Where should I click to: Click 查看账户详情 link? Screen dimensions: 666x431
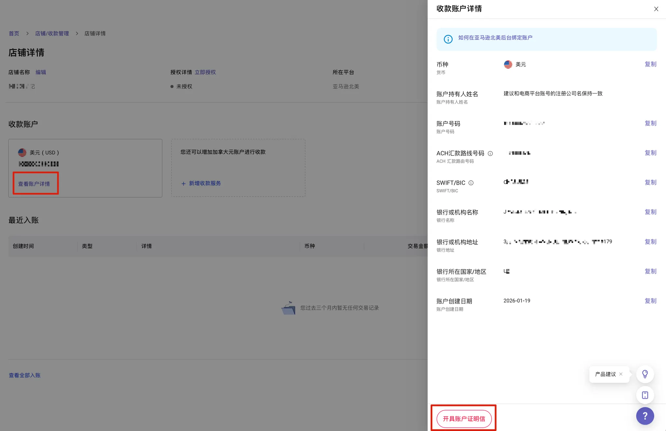click(x=34, y=184)
